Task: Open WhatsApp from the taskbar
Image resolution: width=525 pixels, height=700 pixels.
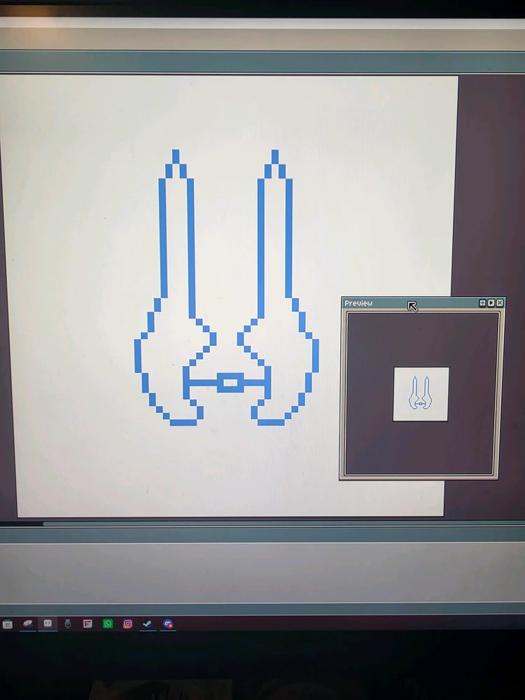Action: point(108,624)
